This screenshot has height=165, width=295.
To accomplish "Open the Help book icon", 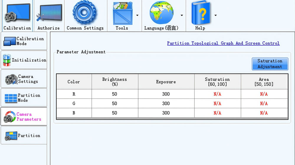I will (x=201, y=13).
